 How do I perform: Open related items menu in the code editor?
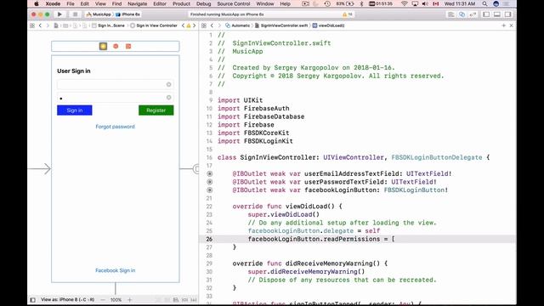[x=204, y=25]
